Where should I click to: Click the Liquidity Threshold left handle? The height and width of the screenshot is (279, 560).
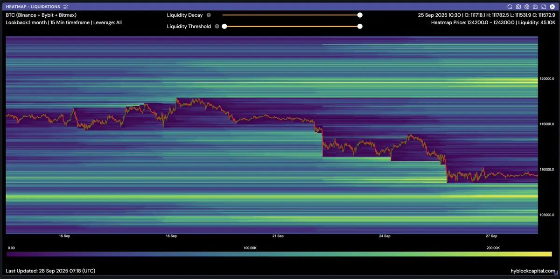pos(224,26)
